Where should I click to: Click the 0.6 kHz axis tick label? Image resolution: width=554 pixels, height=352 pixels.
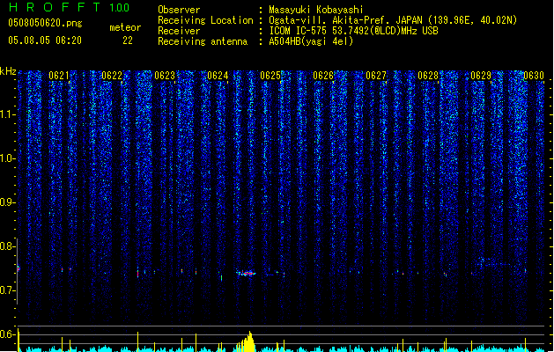click(x=7, y=334)
